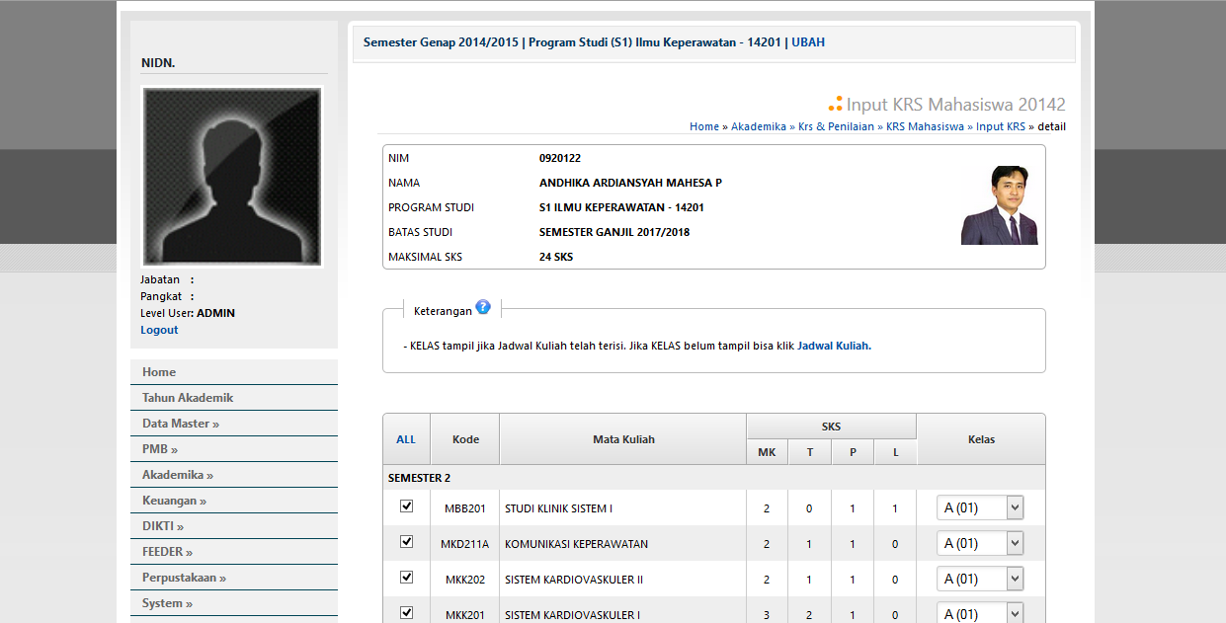Viewport: 1226px width, 623px height.
Task: Click ALL to select all courses
Action: [x=406, y=439]
